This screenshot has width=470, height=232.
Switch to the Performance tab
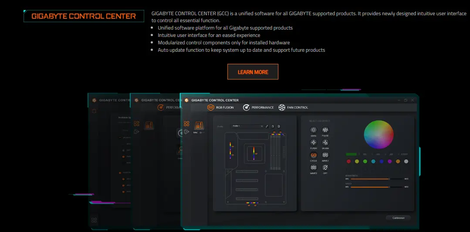(x=258, y=107)
